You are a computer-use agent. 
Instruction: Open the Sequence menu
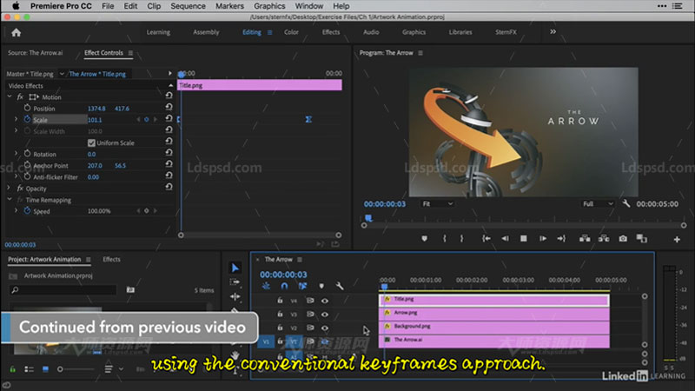(188, 6)
